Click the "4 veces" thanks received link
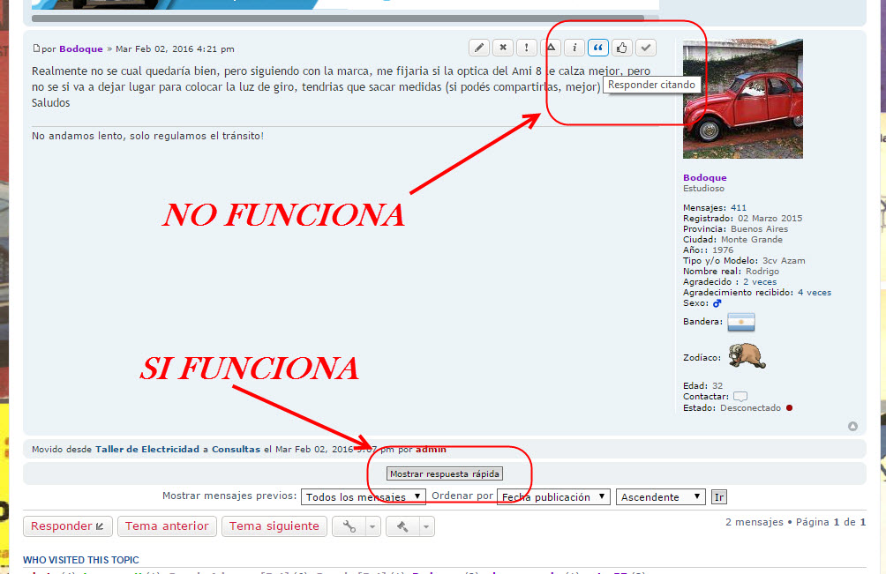886x574 pixels. coord(815,293)
